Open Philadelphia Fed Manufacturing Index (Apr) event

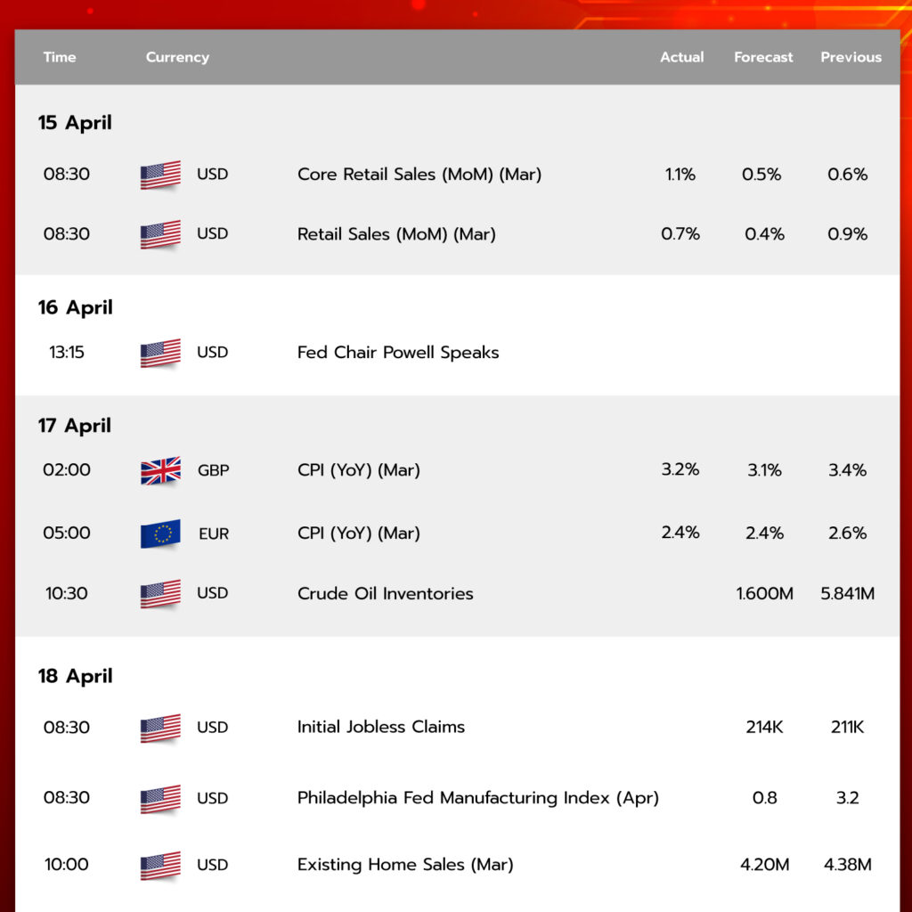478,798
